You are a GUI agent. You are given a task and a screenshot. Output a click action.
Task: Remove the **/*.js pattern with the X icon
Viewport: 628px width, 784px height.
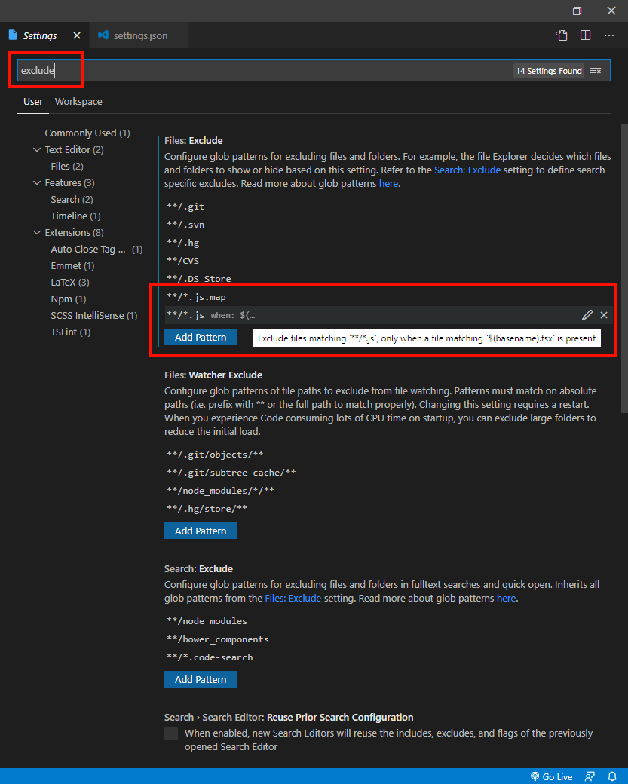click(603, 315)
